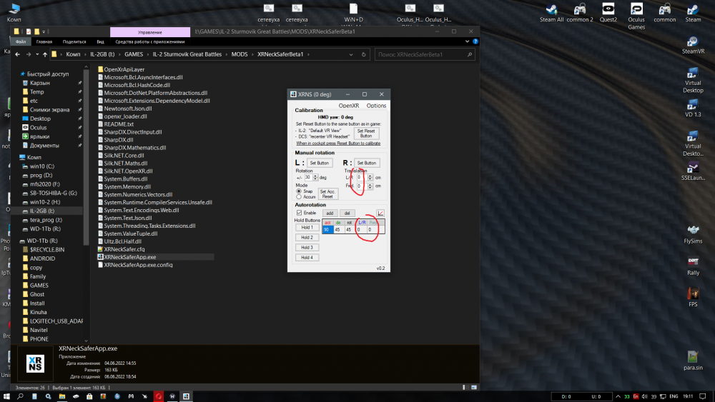
Task: Launch the Virtual Desktop shortcut
Action: pyautogui.click(x=693, y=80)
